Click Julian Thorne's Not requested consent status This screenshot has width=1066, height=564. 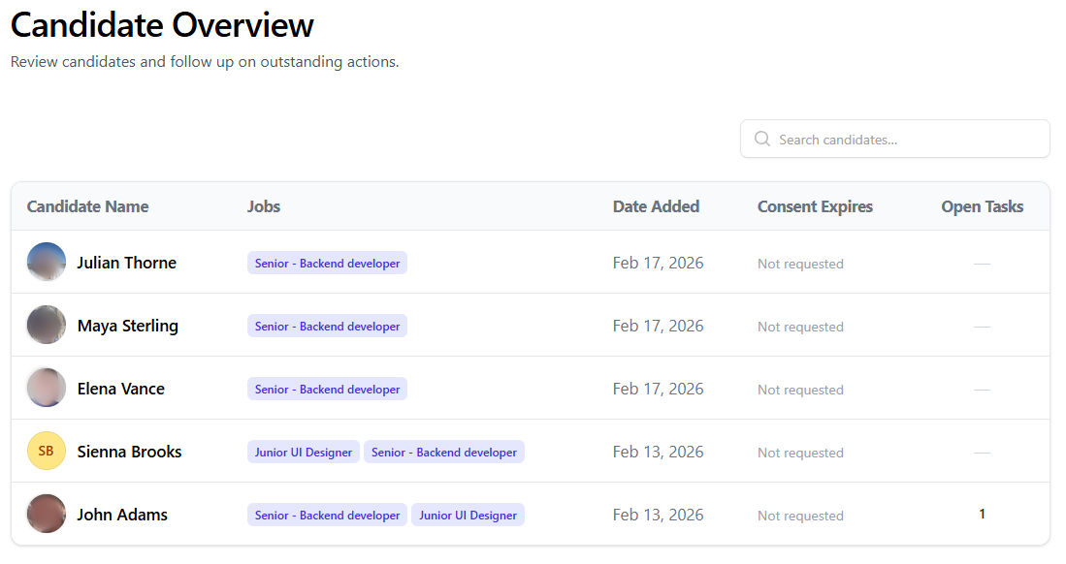point(800,264)
